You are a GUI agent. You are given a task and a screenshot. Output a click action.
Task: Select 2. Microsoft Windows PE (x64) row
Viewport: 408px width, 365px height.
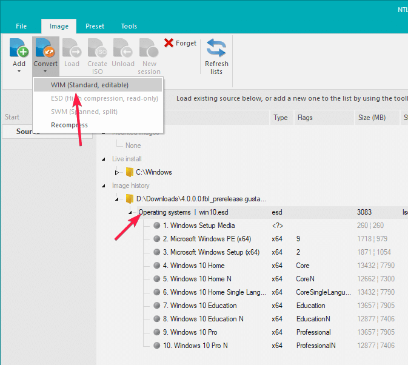point(207,238)
